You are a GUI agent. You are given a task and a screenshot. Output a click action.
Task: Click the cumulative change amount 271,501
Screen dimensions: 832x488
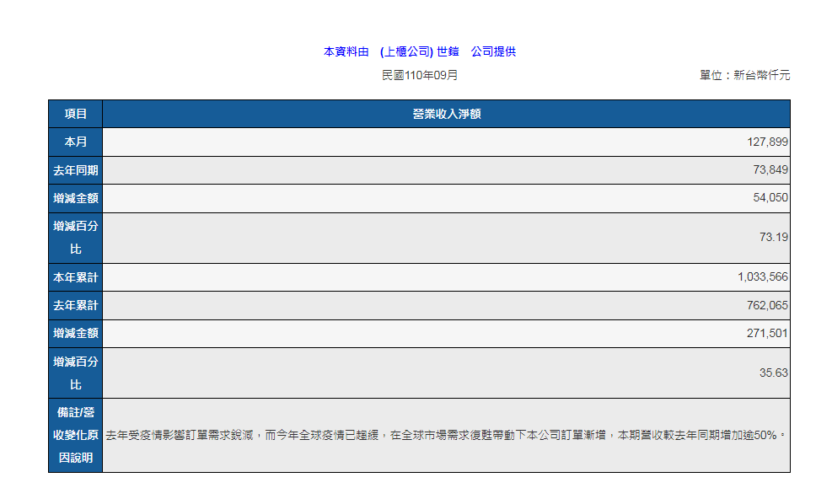click(x=767, y=334)
